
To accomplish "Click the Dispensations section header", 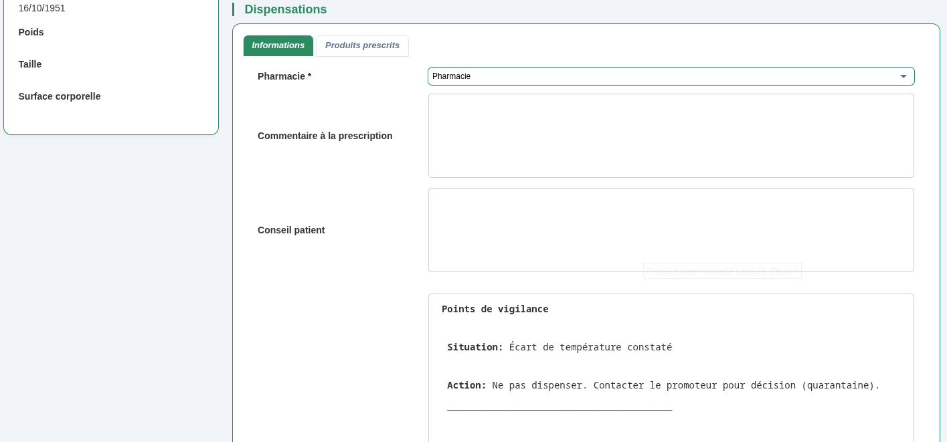I will (286, 9).
